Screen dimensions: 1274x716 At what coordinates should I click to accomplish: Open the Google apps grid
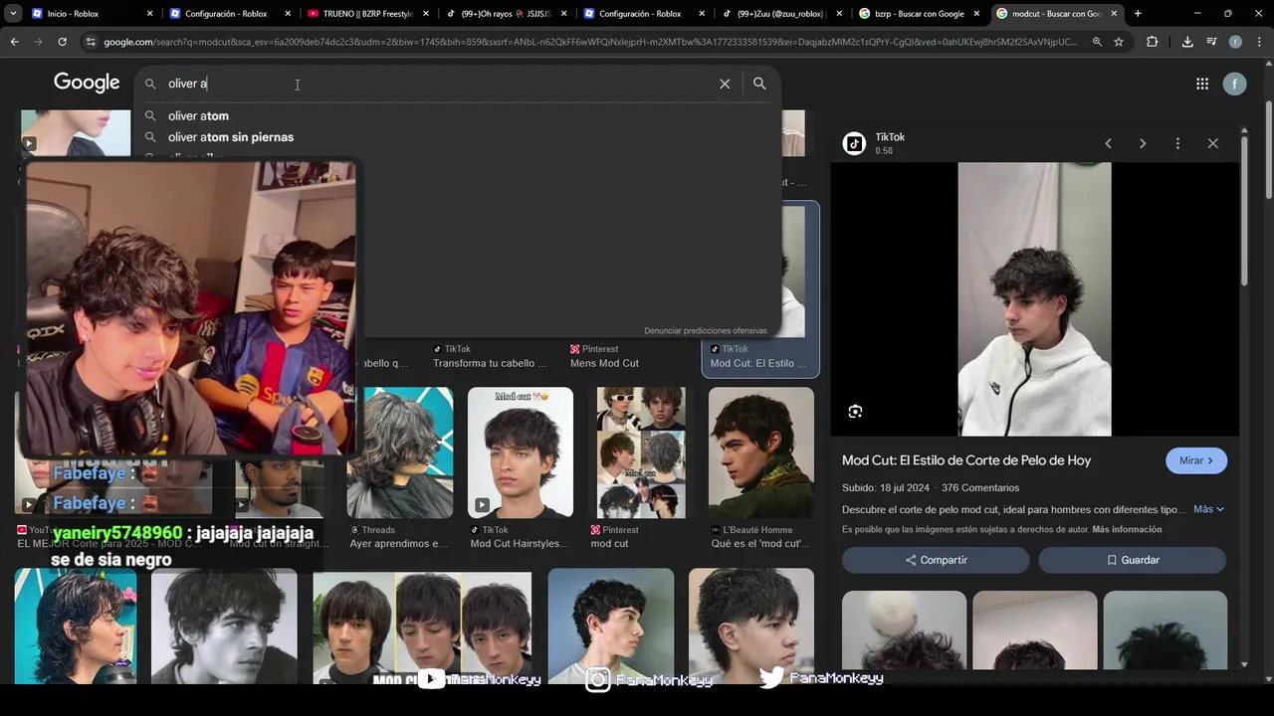(1202, 84)
